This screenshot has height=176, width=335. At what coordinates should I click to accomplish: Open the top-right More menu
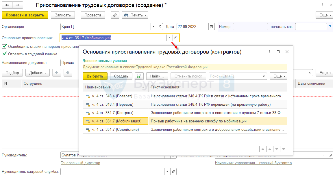pos(324,15)
